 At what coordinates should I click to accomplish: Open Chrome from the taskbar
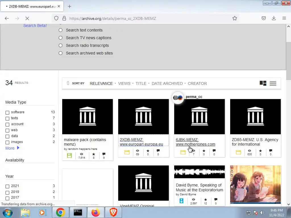coord(60,212)
